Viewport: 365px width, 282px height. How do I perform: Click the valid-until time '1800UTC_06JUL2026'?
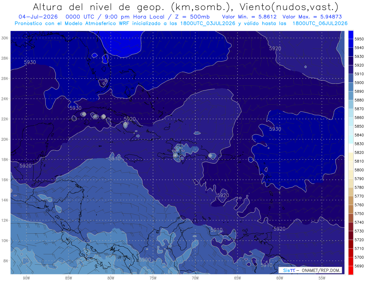click(x=320, y=23)
